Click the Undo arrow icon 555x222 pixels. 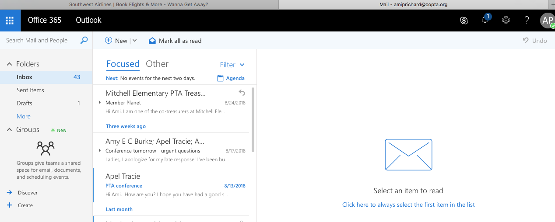click(x=526, y=40)
